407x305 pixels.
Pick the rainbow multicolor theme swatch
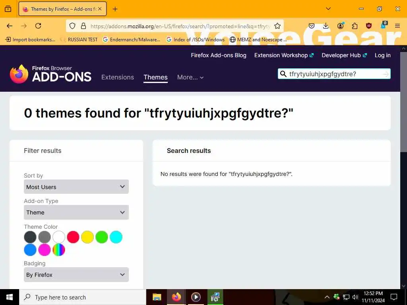coord(59,250)
